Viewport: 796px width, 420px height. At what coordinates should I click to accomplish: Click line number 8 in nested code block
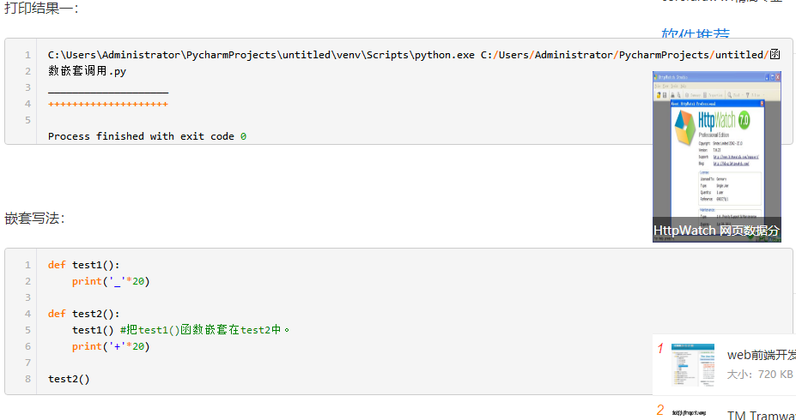tap(27, 379)
